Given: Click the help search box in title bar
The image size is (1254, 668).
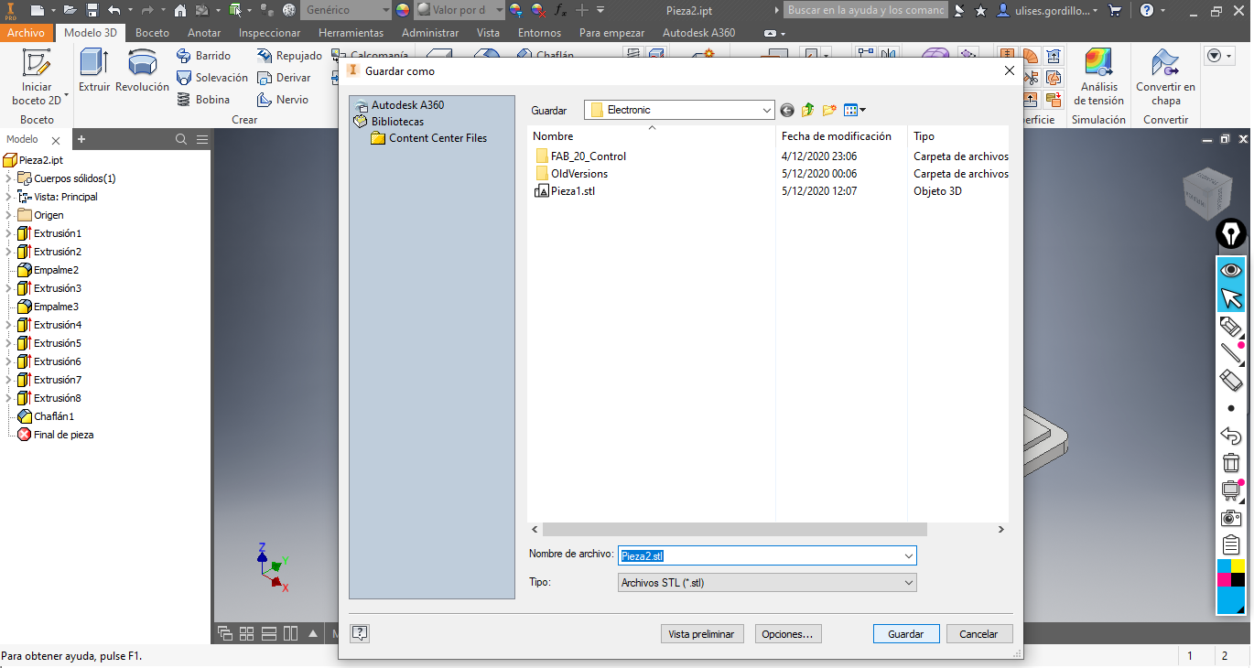Looking at the screenshot, I should tap(866, 10).
